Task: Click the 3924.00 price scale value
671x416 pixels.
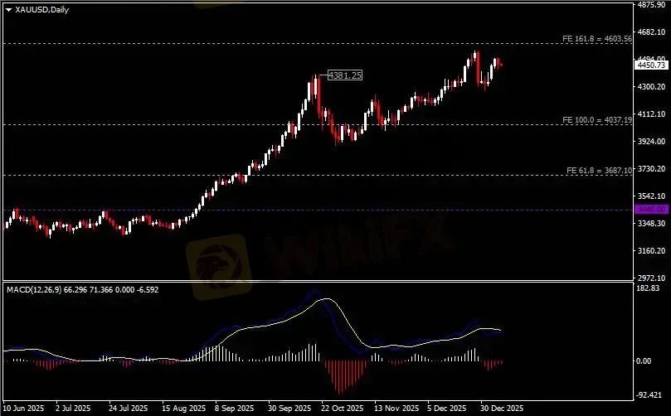Action: [x=651, y=142]
